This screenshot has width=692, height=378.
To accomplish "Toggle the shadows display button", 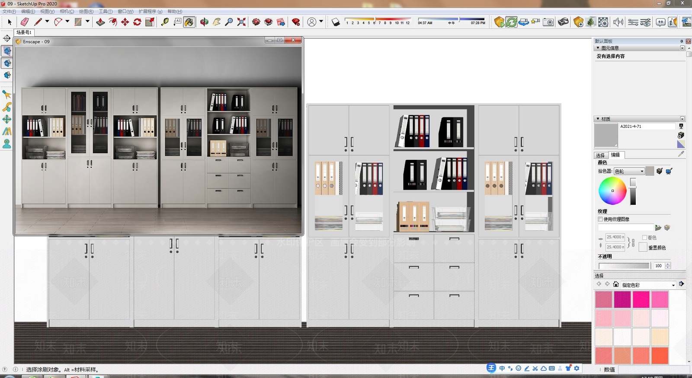I will (x=336, y=22).
